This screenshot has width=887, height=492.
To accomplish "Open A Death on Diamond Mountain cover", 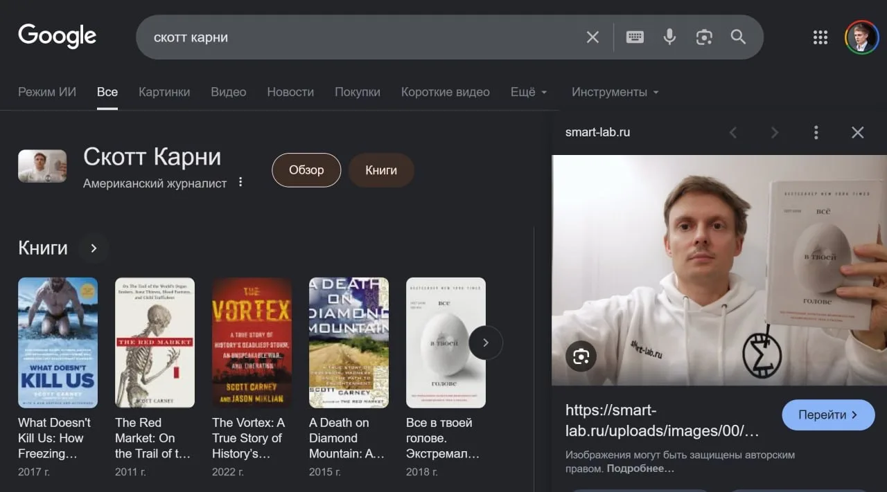I will tap(349, 343).
